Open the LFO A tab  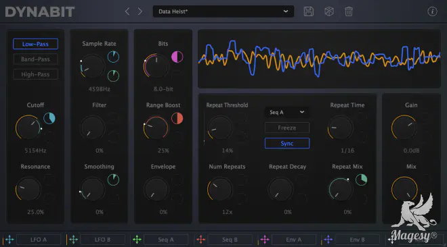pos(39,240)
